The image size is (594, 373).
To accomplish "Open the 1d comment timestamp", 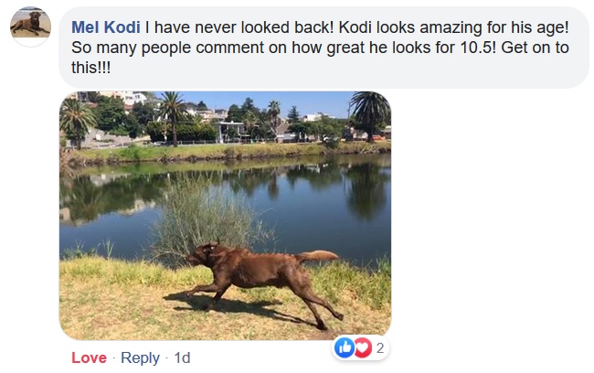I will pos(182,357).
